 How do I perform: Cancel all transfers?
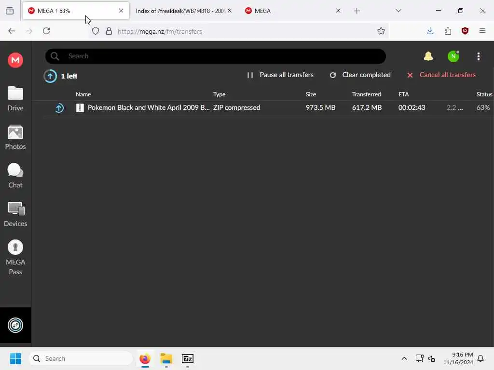click(441, 75)
